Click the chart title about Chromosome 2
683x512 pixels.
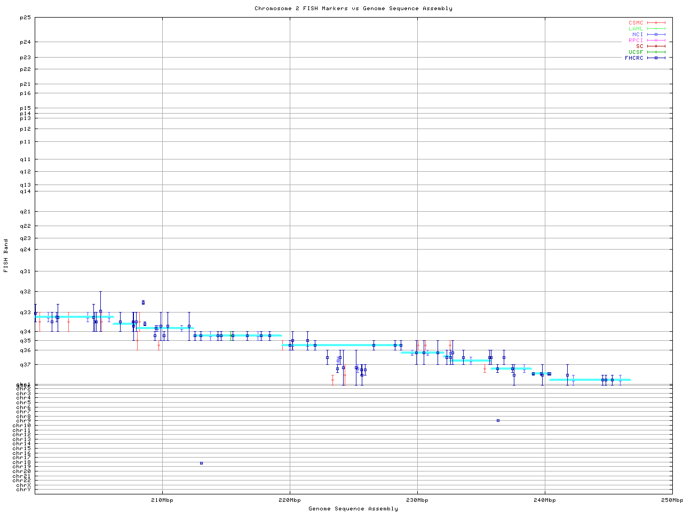[353, 9]
